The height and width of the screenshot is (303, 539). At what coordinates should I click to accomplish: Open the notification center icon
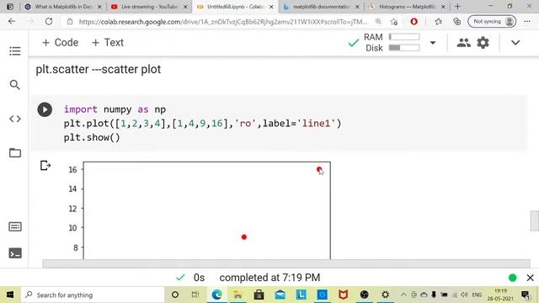[x=526, y=295]
